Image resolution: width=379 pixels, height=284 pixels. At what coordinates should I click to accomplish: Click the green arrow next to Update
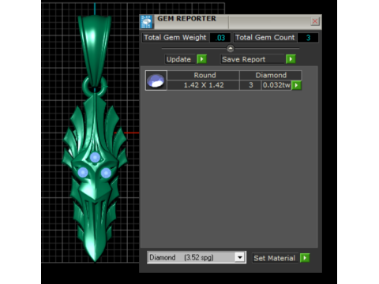pos(202,59)
